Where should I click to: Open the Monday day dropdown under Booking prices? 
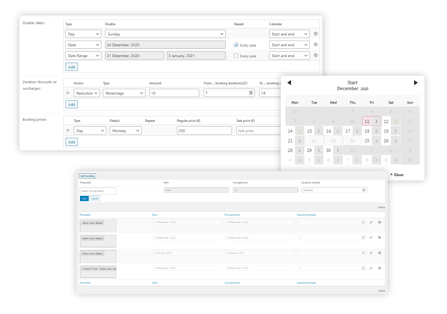(x=125, y=130)
